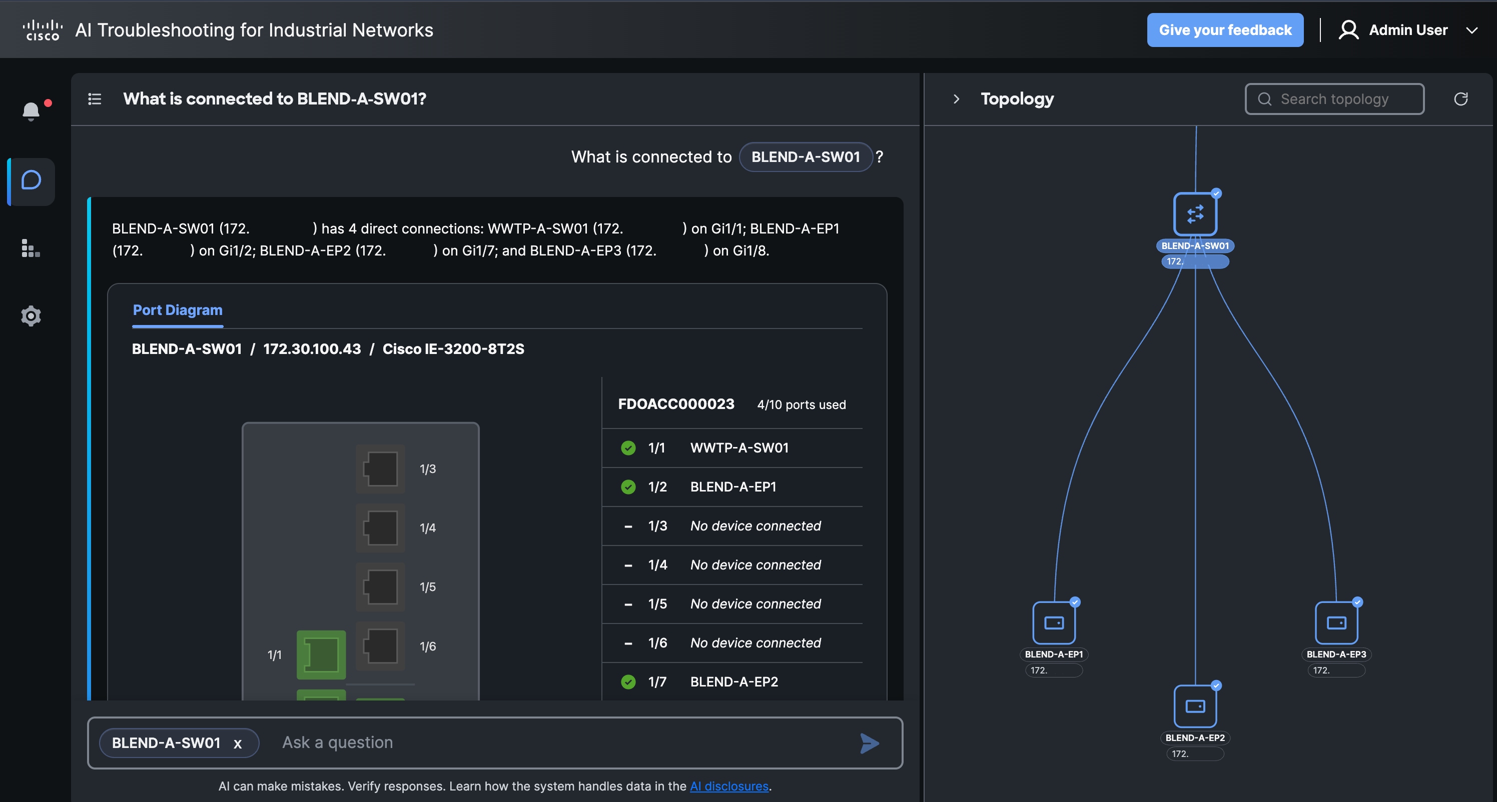
Task: Click the Admin User profile icon
Action: coord(1348,30)
